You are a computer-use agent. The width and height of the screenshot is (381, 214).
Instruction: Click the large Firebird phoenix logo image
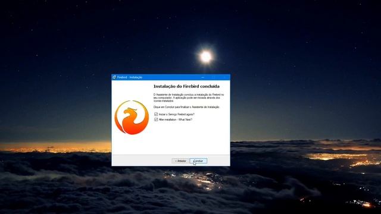click(132, 118)
